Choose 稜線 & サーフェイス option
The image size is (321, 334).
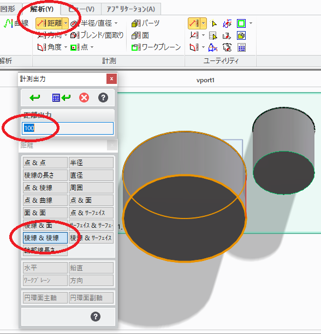click(x=91, y=238)
